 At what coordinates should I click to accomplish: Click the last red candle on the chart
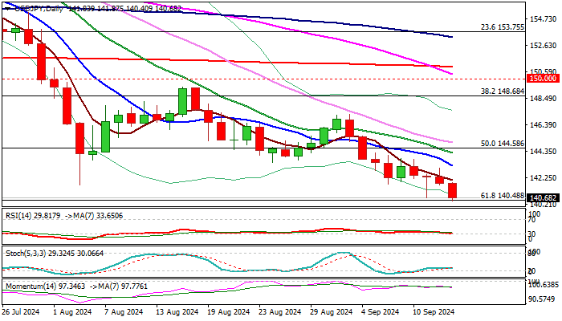tap(453, 190)
